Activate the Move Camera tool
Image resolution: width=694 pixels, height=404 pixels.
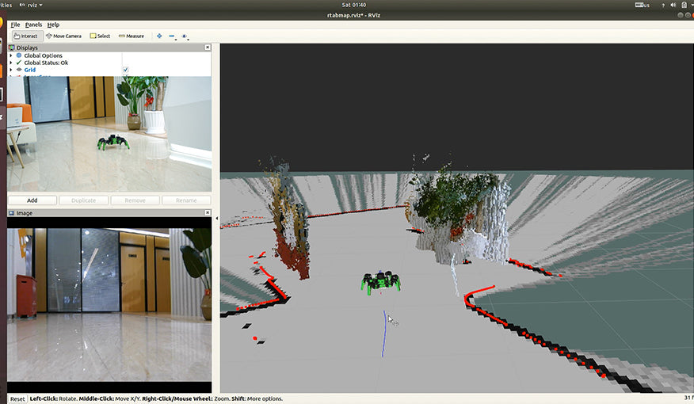coord(63,36)
